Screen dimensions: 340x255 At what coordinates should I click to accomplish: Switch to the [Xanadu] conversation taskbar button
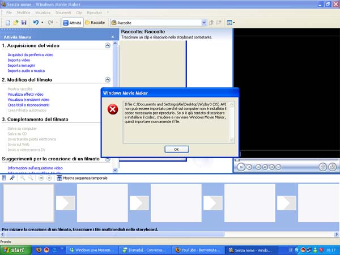point(145,250)
